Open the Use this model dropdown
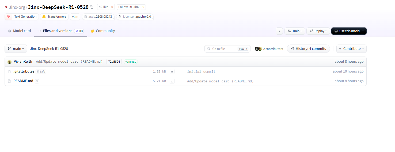This screenshot has height=152, width=395. point(349,31)
